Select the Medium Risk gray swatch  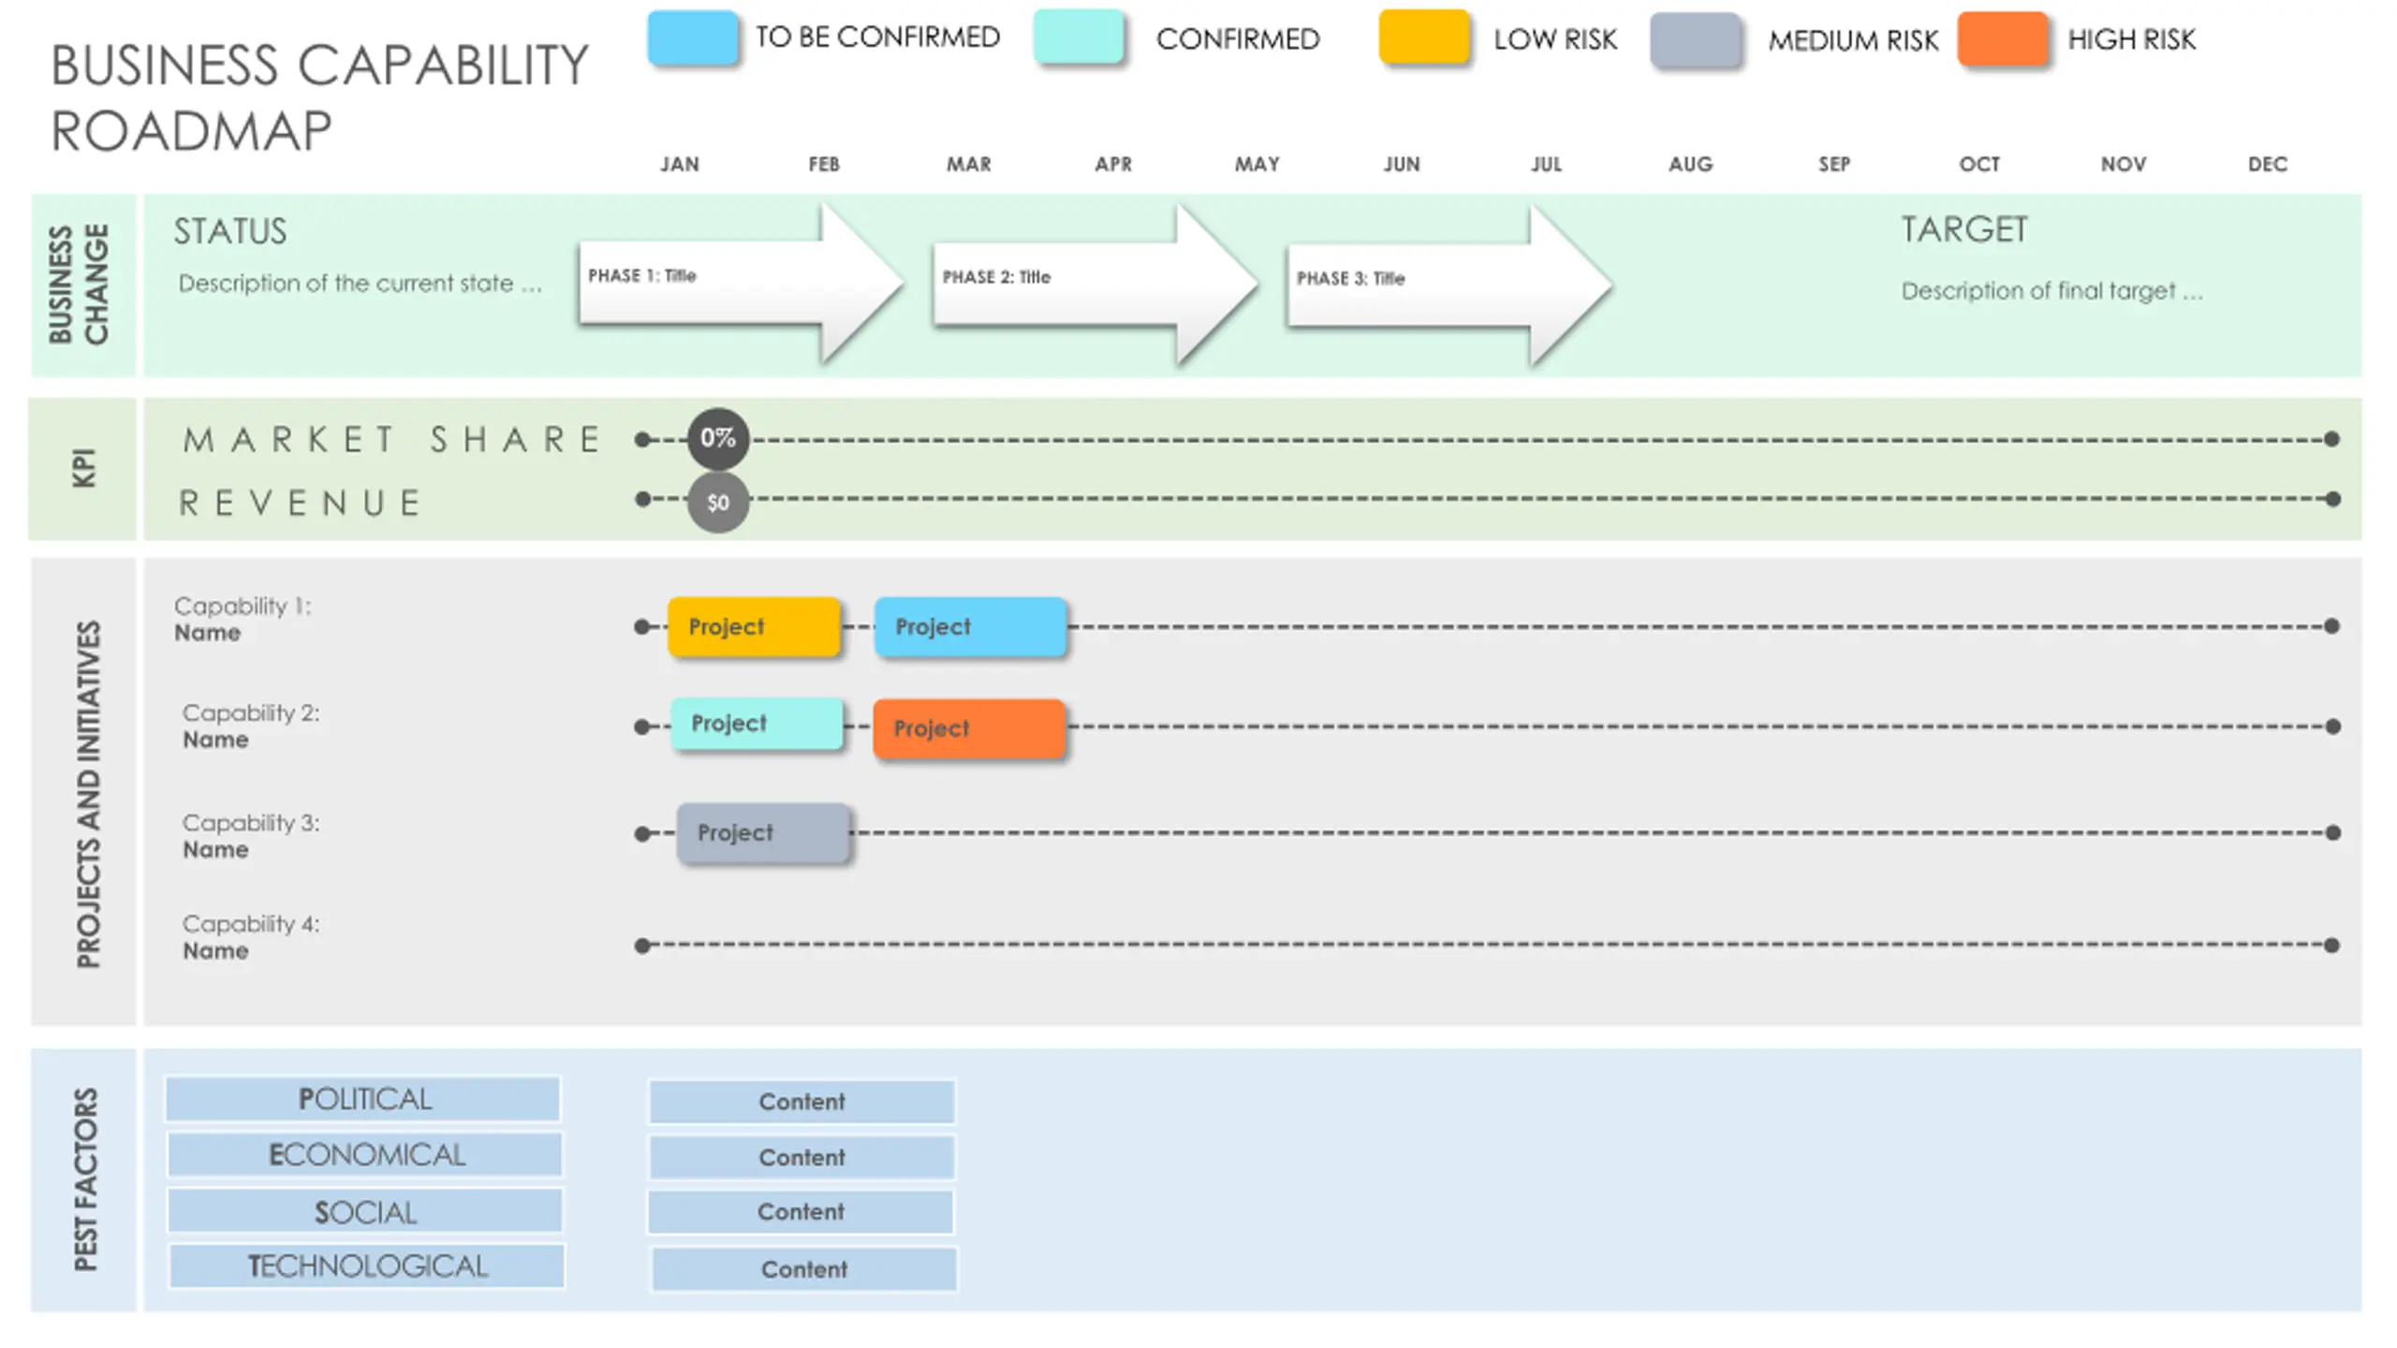pos(1695,40)
